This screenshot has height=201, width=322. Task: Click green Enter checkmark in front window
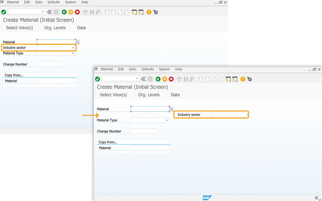point(98,79)
